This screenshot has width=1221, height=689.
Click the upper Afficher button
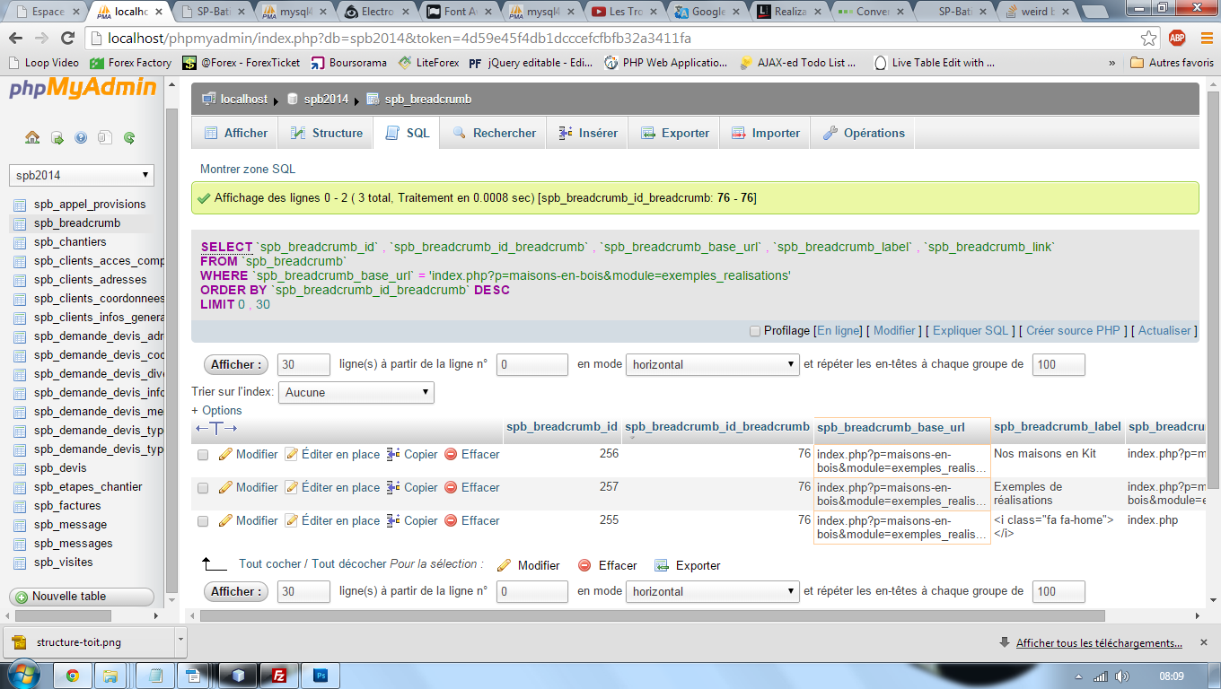coord(236,364)
